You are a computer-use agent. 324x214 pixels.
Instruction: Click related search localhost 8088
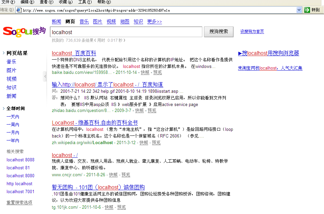20,160
